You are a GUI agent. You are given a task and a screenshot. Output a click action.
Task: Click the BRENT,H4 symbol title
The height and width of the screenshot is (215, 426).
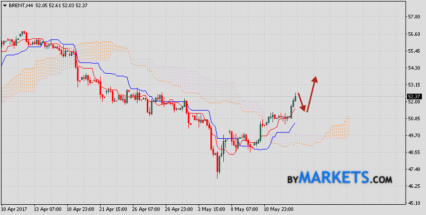22,4
